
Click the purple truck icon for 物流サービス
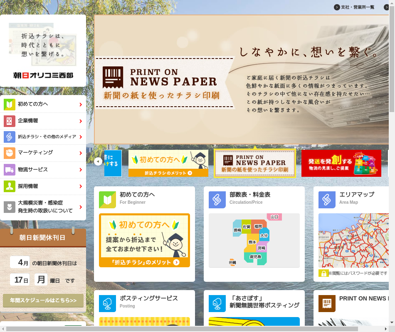9,170
